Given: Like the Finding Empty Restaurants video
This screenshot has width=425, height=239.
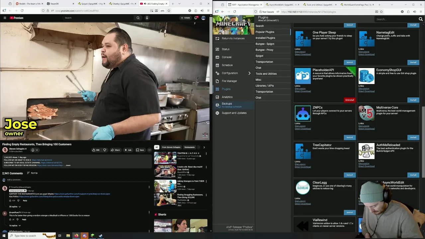Looking at the screenshot, I should click(x=96, y=150).
